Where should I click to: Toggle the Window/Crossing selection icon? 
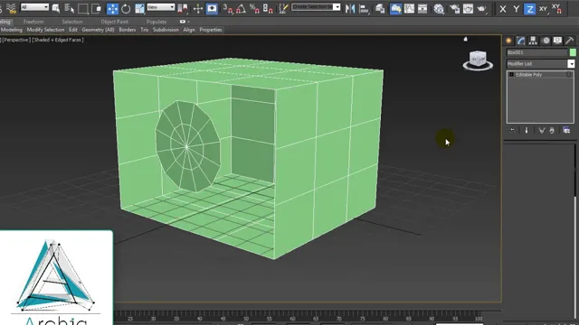pyautogui.click(x=97, y=8)
